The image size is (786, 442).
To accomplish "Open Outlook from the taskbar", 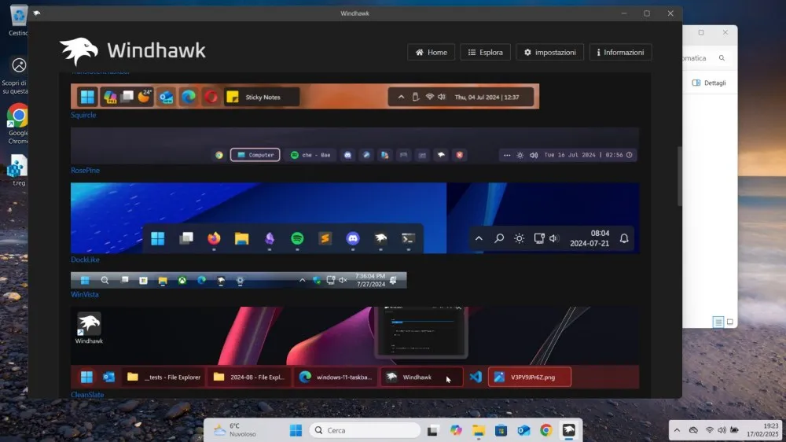I will point(523,430).
